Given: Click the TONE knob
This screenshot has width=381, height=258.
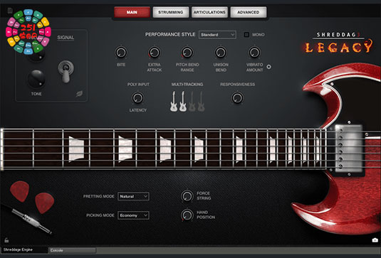Looking at the screenshot, I should pyautogui.click(x=36, y=79).
